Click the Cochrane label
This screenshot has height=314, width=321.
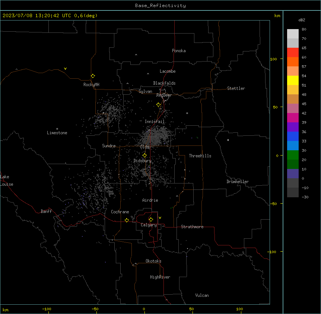click(120, 212)
